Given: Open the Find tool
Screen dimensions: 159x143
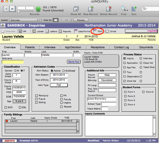Looking at the screenshot, I should click(x=123, y=9).
